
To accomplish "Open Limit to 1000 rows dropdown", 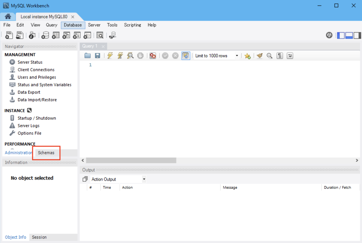I will click(216, 56).
